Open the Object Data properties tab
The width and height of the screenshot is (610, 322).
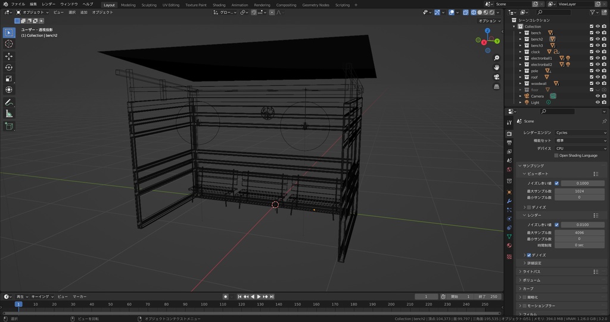(x=509, y=236)
